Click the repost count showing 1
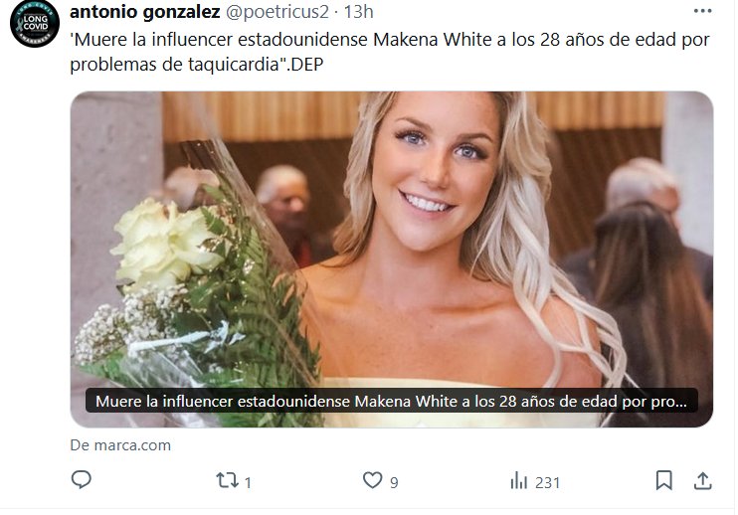This screenshot has width=738, height=515. tap(248, 482)
